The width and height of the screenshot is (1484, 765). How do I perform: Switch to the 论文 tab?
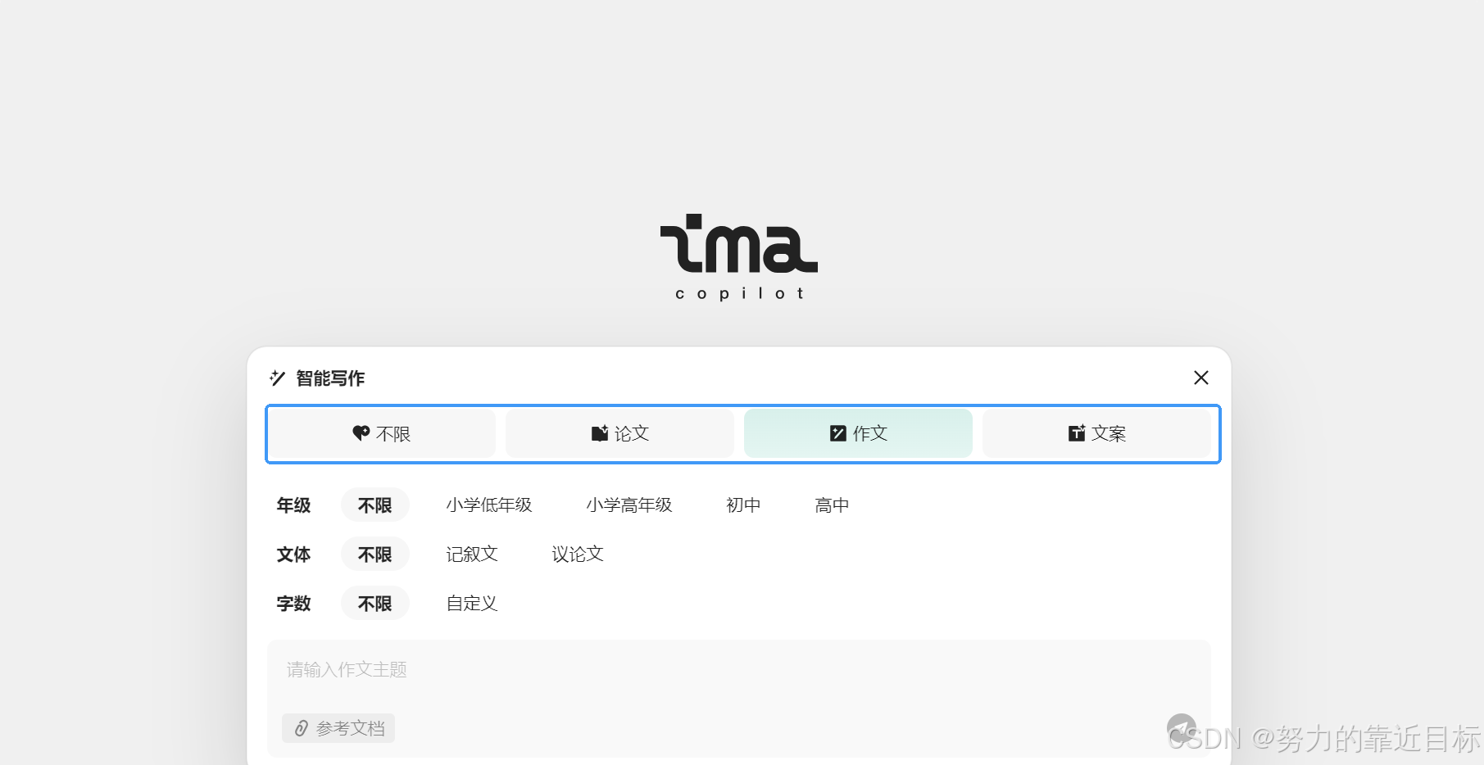tap(619, 433)
